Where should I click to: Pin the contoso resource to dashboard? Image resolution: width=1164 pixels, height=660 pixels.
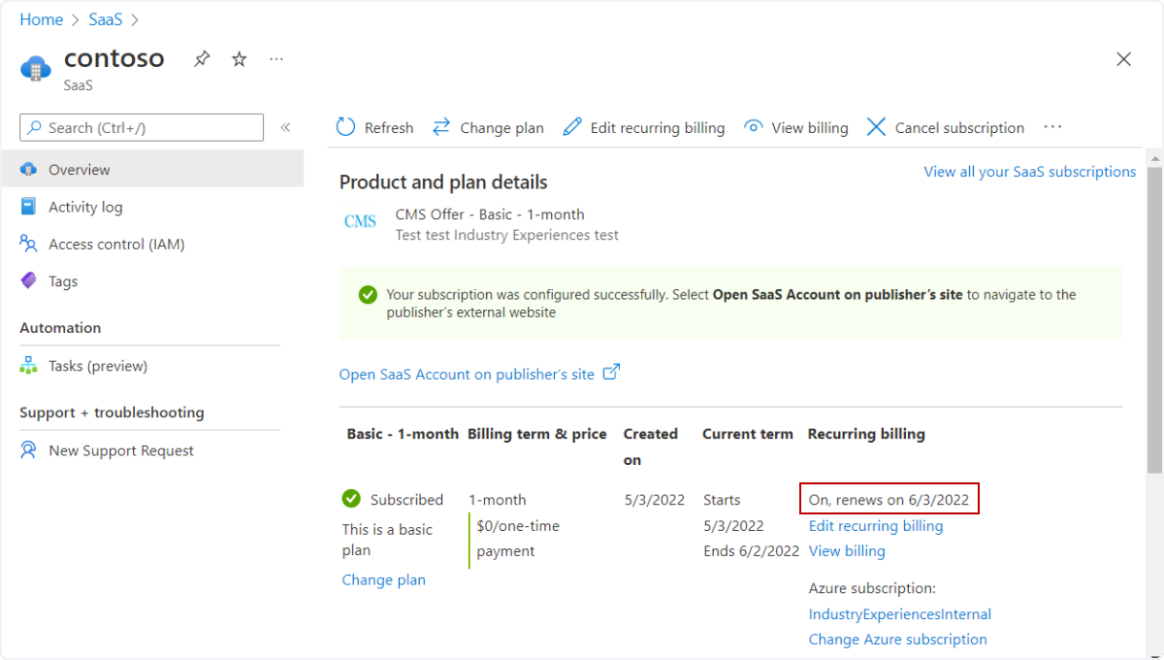click(x=202, y=59)
